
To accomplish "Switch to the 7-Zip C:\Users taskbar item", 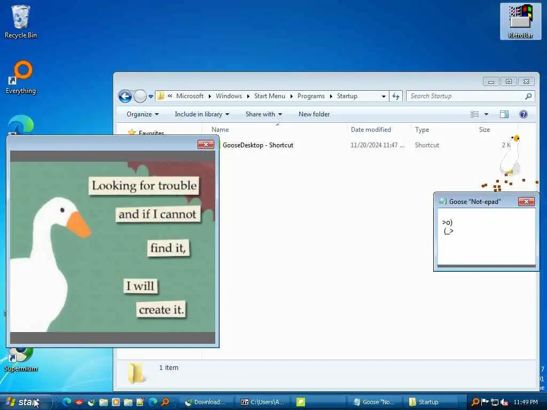I will 262,402.
